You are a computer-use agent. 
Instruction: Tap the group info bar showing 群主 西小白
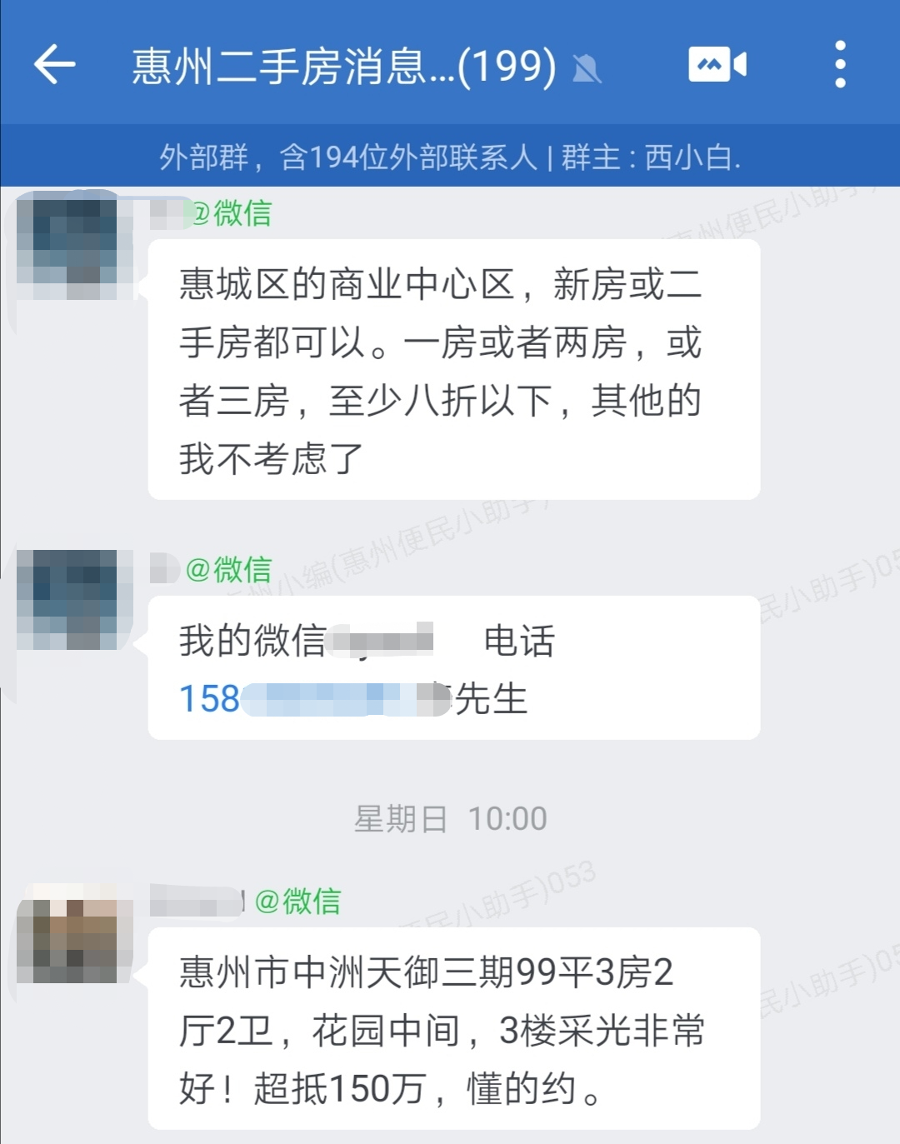(450, 156)
